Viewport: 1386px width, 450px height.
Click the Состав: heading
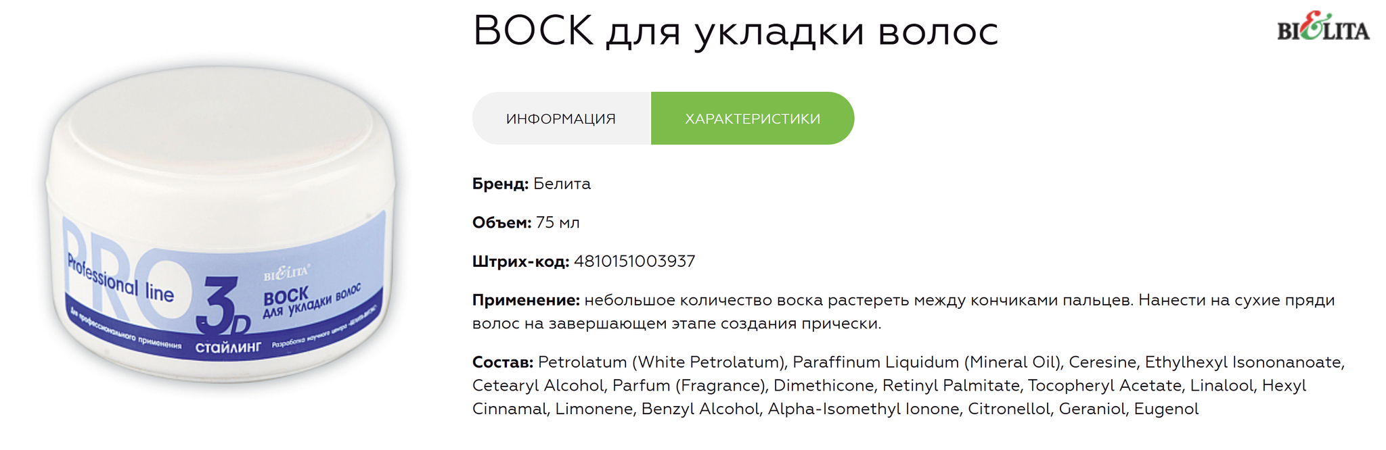(x=503, y=362)
